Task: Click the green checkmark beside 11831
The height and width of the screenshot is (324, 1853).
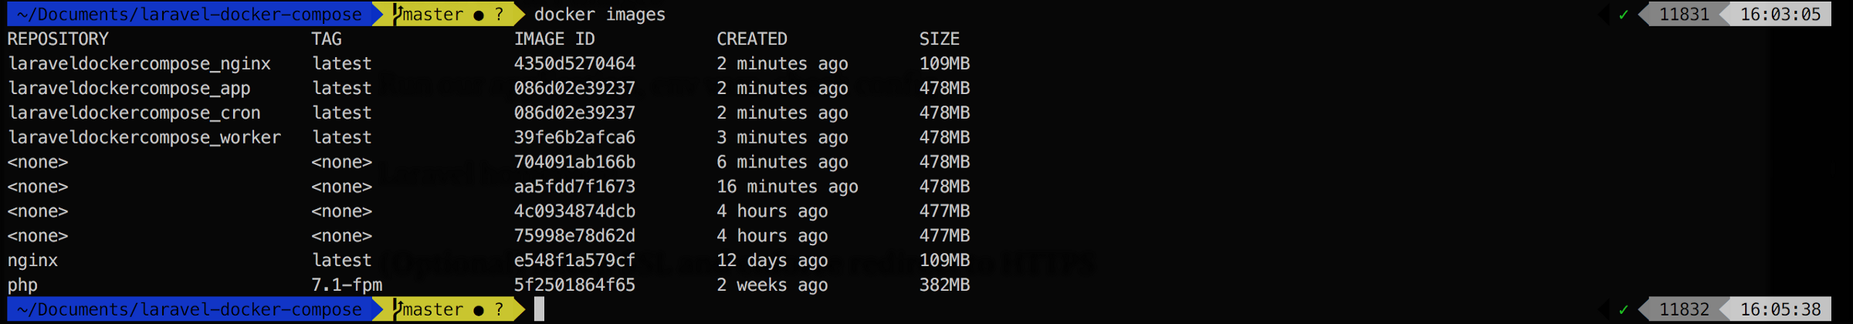Action: tap(1624, 15)
